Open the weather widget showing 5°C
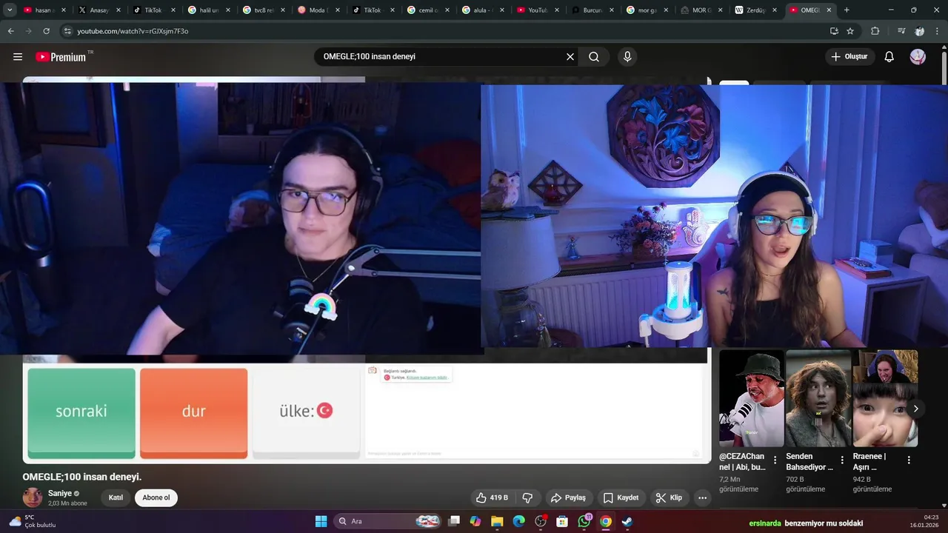The width and height of the screenshot is (948, 533). [x=33, y=521]
